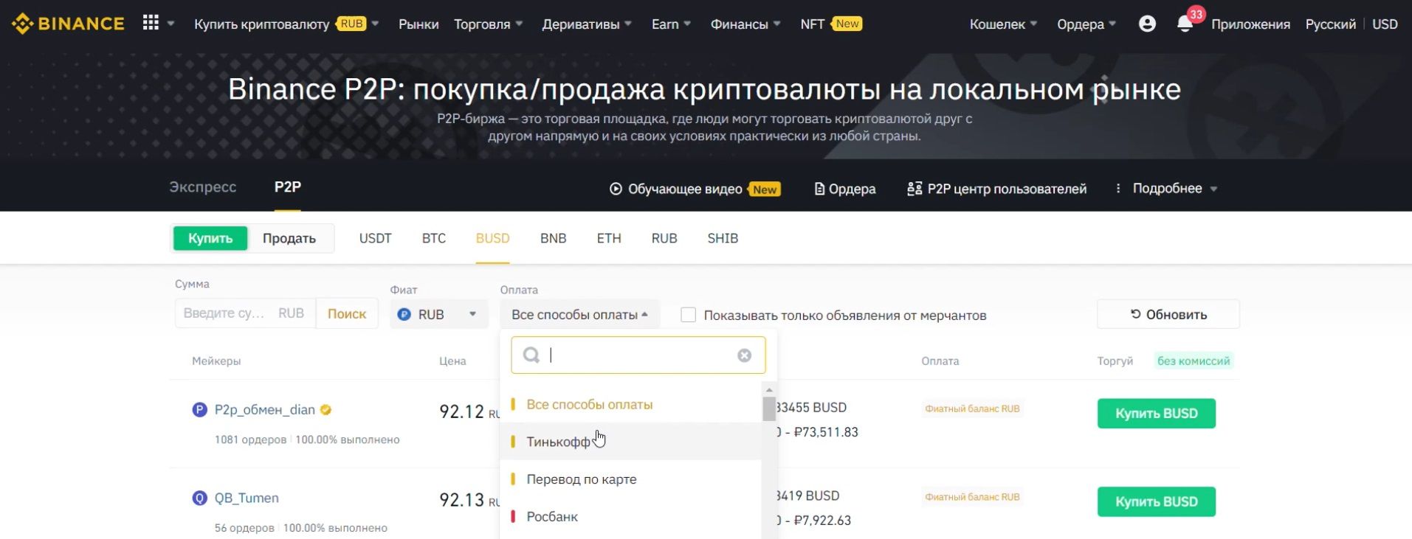This screenshot has width=1412, height=539.
Task: Toggle 'show only merchant ads' checkbox
Action: [x=688, y=315]
